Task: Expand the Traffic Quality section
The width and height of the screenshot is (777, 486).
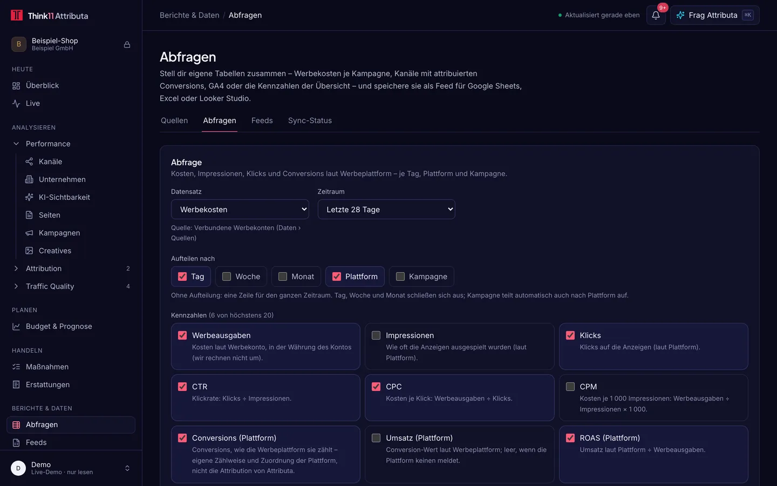Action: tap(71, 286)
